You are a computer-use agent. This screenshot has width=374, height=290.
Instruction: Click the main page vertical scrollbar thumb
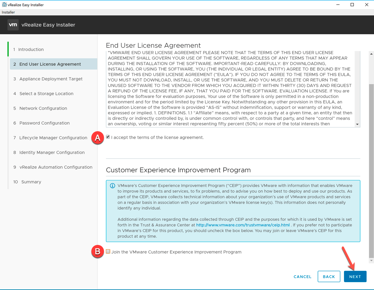click(x=371, y=171)
